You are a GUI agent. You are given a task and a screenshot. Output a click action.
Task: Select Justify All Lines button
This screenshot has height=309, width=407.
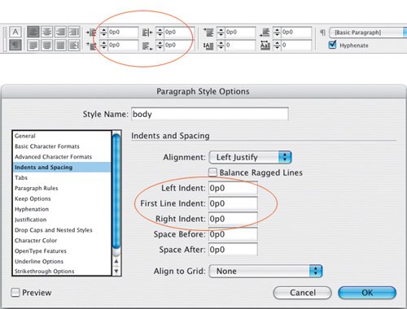tap(60, 45)
